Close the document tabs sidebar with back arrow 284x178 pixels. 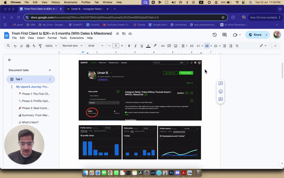(x=10, y=60)
